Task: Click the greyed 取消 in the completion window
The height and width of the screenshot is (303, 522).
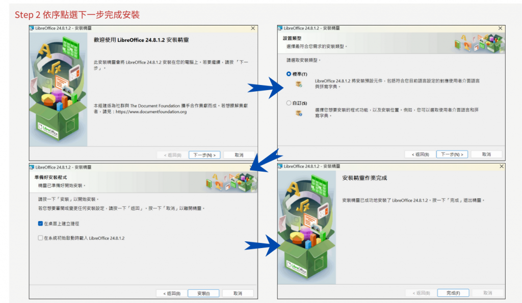Action: click(488, 293)
